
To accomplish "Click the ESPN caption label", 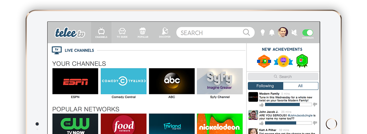I will tap(75, 97).
